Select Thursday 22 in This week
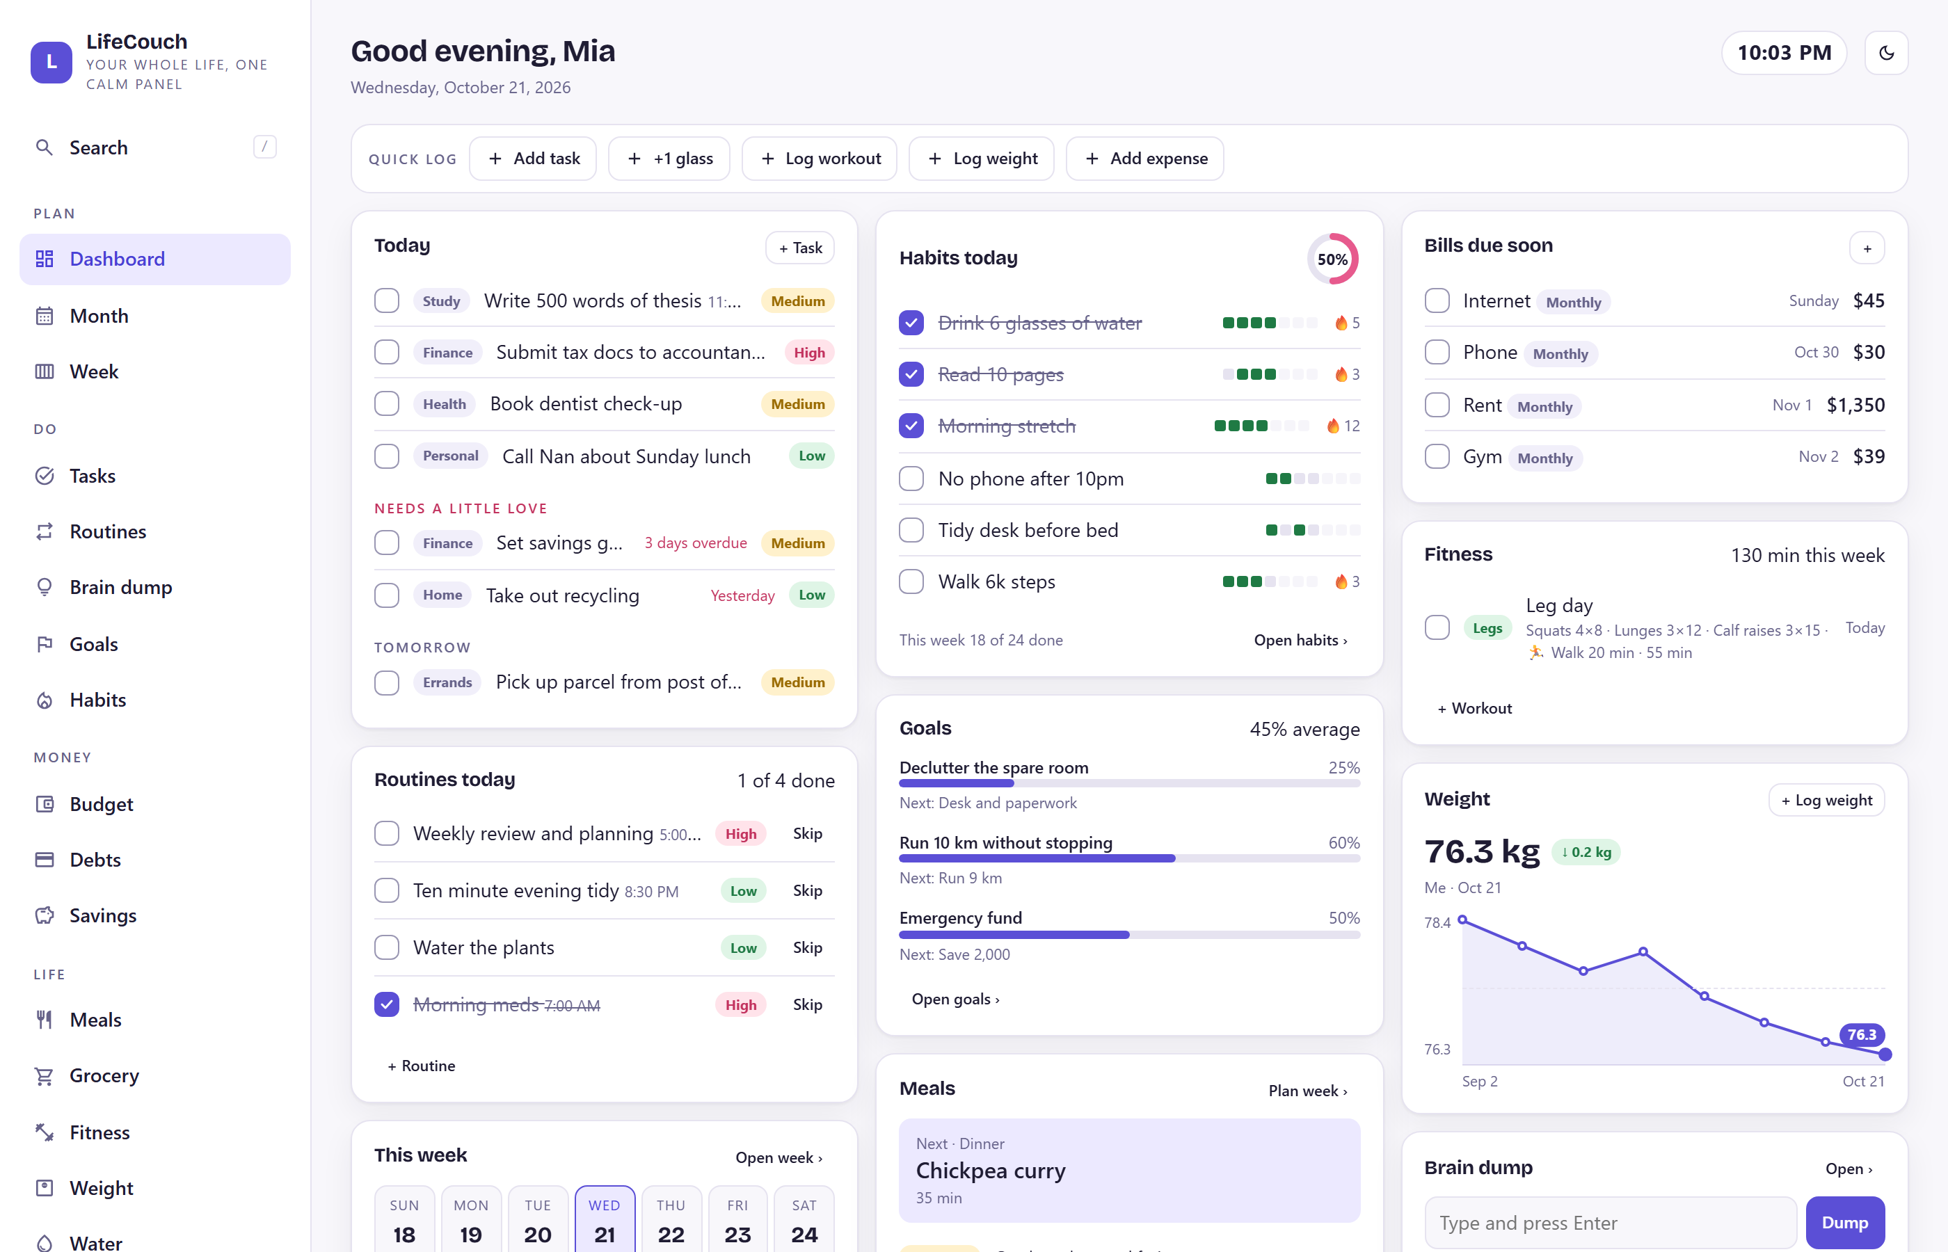Screen dimensions: 1948x1252 (x=671, y=1219)
